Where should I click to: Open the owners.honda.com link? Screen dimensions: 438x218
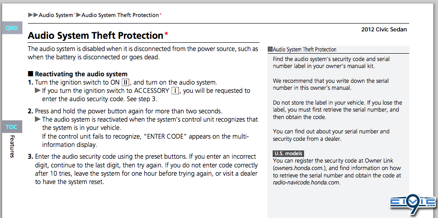(x=299, y=168)
